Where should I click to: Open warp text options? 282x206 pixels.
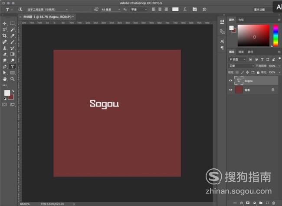(x=185, y=10)
